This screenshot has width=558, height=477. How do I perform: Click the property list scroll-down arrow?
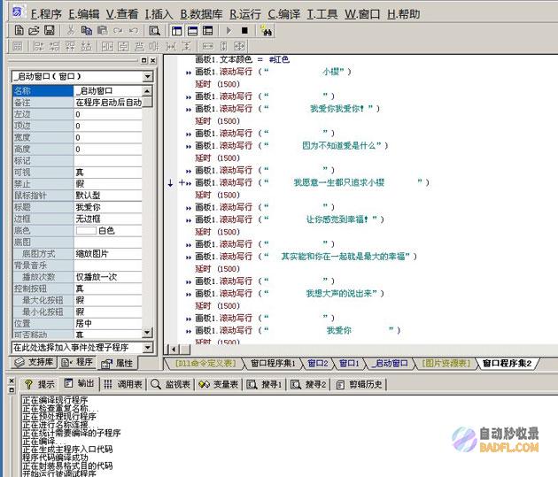147,333
